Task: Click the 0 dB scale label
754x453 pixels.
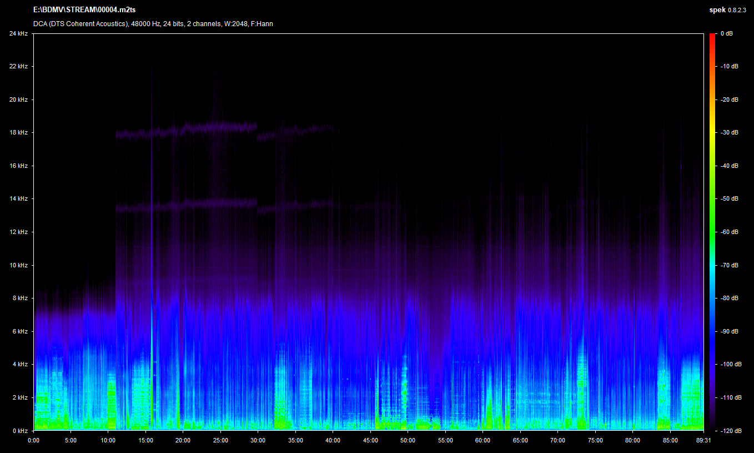Action: click(726, 33)
